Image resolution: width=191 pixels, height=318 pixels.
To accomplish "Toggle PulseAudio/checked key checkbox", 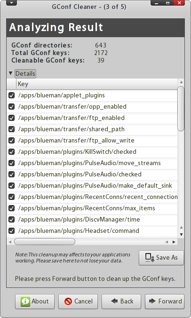I will tap(12, 174).
